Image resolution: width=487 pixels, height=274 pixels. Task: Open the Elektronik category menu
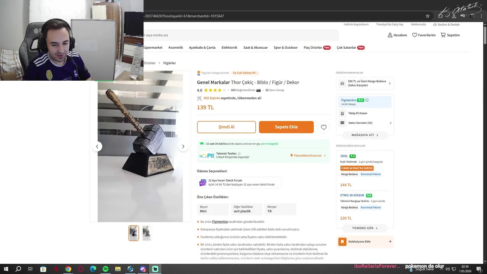[x=229, y=48]
